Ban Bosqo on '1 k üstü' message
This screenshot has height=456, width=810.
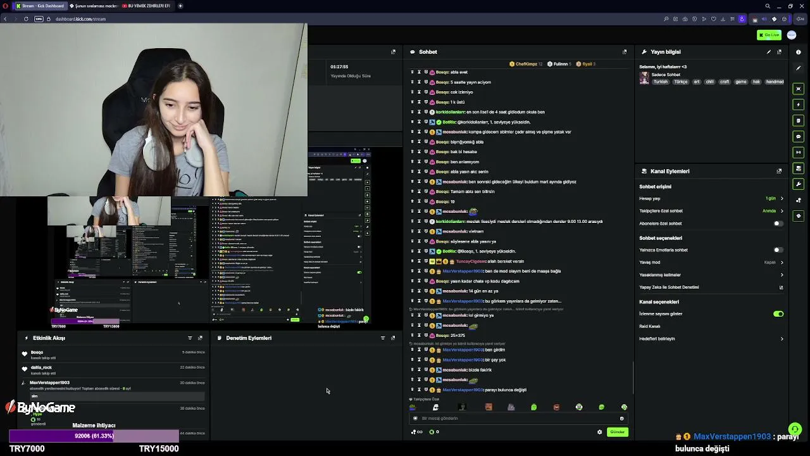click(x=426, y=102)
